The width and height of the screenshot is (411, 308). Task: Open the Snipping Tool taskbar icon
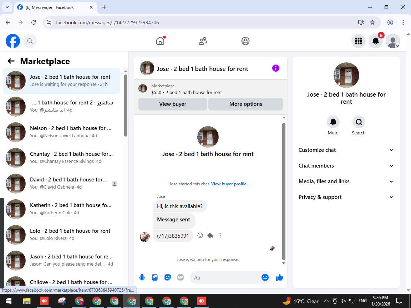tap(62, 301)
